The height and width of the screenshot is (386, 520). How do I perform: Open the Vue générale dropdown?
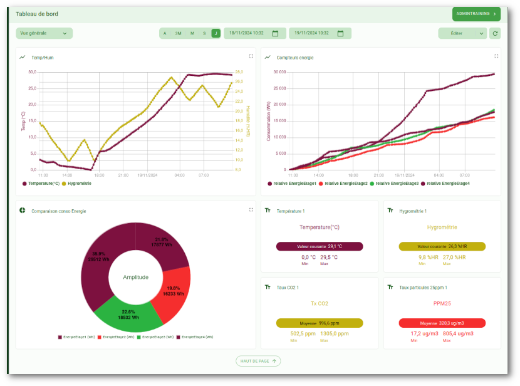pyautogui.click(x=44, y=33)
